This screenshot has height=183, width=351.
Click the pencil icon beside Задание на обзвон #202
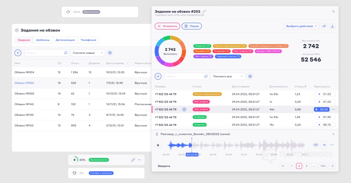(x=204, y=11)
